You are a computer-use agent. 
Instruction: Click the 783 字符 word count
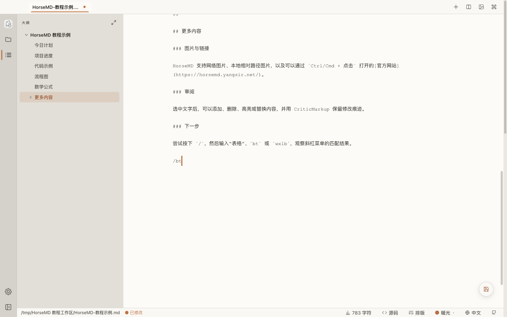click(x=358, y=313)
